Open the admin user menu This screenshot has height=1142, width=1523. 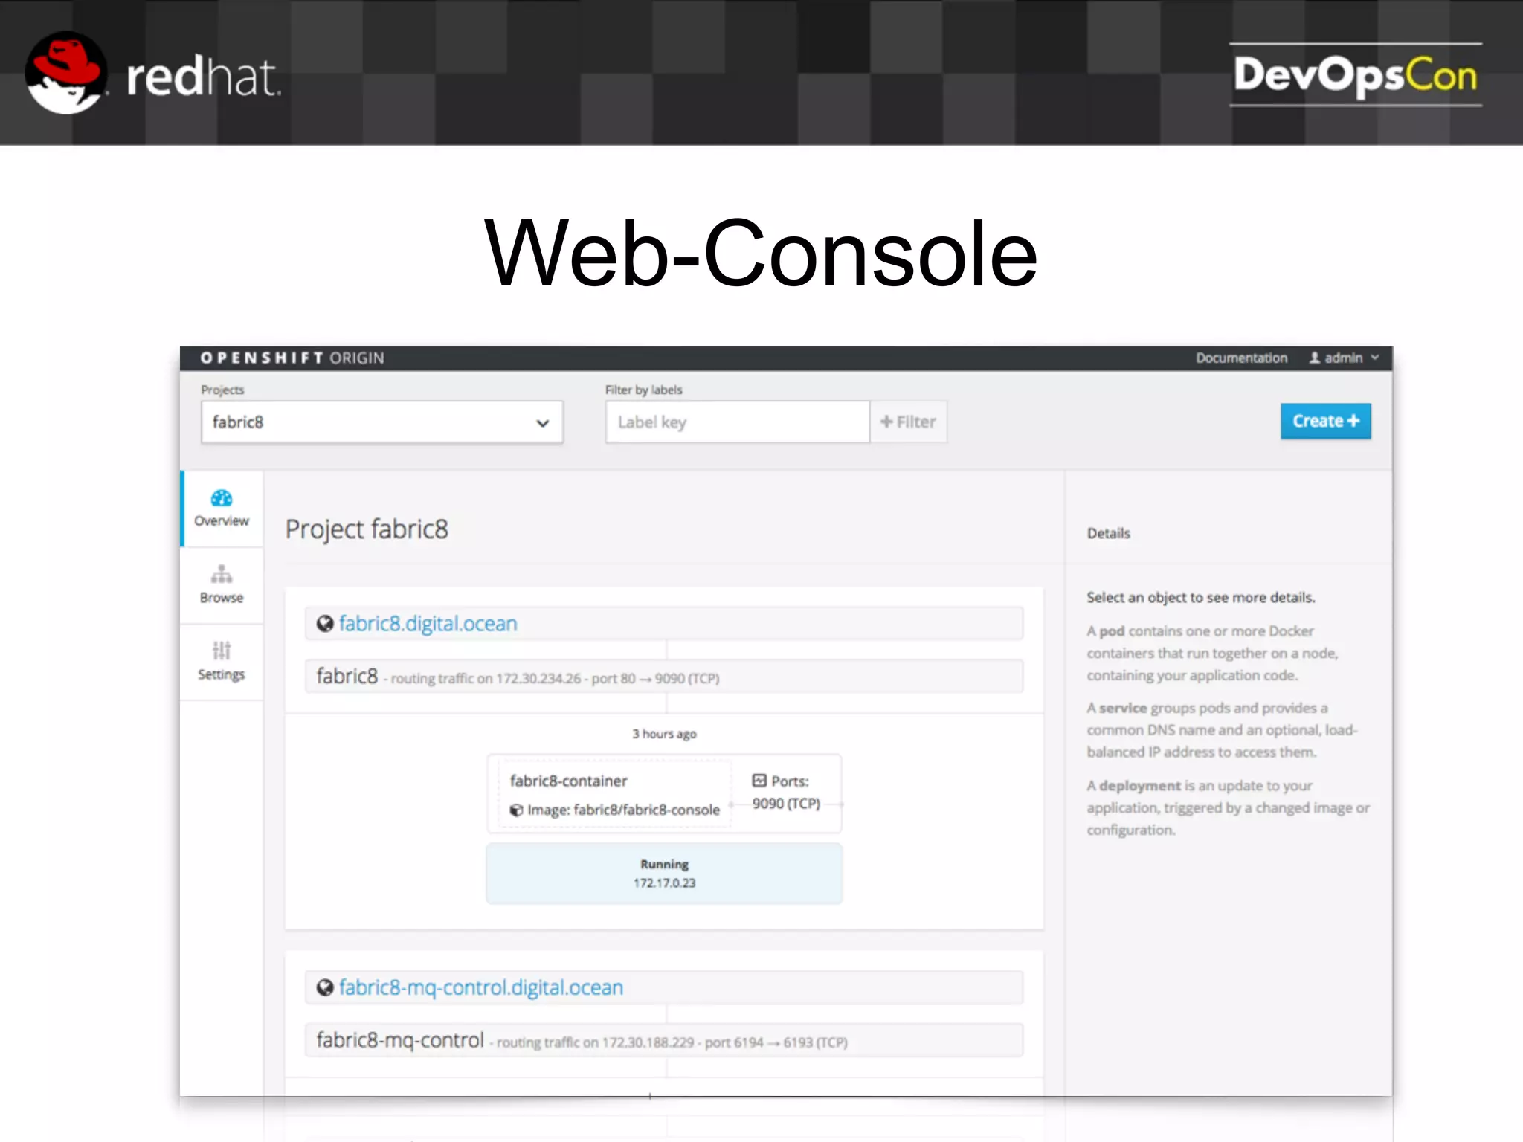(x=1344, y=358)
